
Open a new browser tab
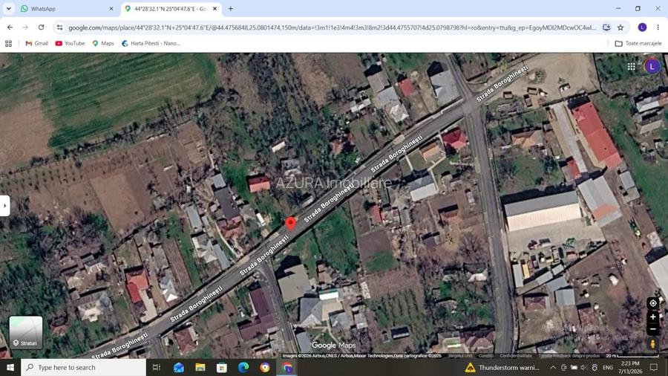click(231, 8)
